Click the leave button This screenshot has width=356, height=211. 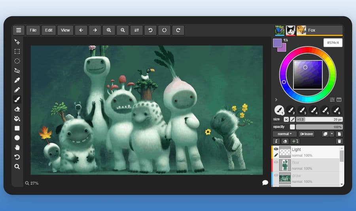(307, 134)
